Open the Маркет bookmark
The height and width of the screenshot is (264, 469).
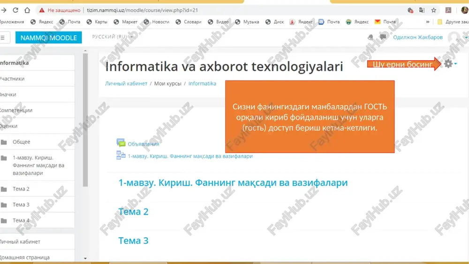pyautogui.click(x=126, y=22)
